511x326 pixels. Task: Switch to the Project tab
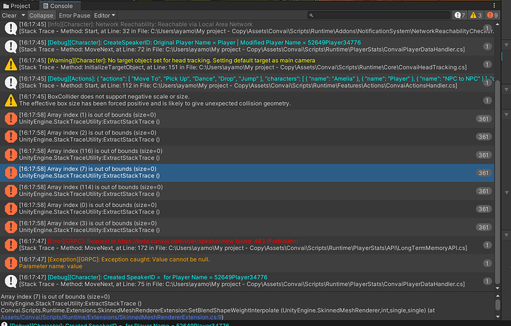(19, 5)
